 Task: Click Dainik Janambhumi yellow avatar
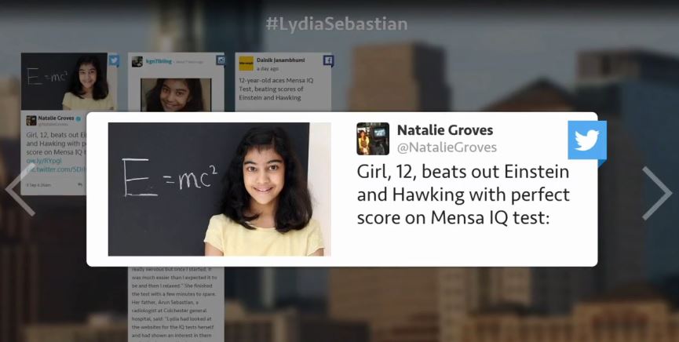(x=246, y=64)
